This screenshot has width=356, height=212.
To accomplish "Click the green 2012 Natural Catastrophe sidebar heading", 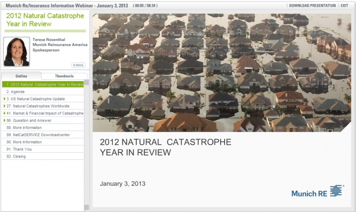I will pyautogui.click(x=45, y=20).
